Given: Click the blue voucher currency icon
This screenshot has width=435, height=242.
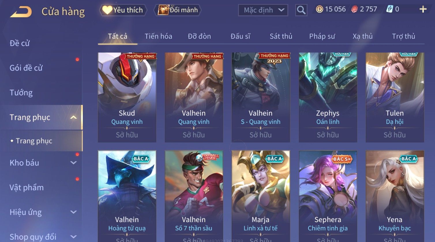Looking at the screenshot, I should pyautogui.click(x=390, y=10).
